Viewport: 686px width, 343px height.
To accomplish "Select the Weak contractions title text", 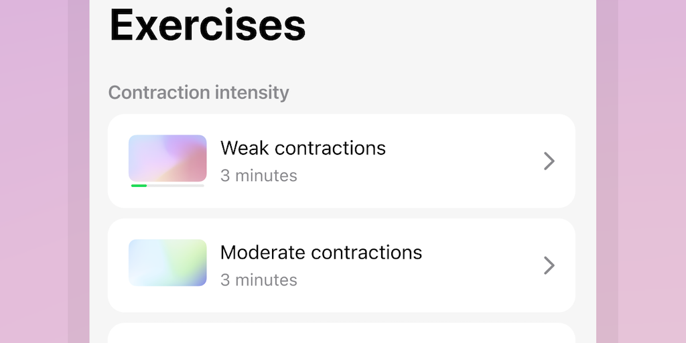I will click(303, 147).
